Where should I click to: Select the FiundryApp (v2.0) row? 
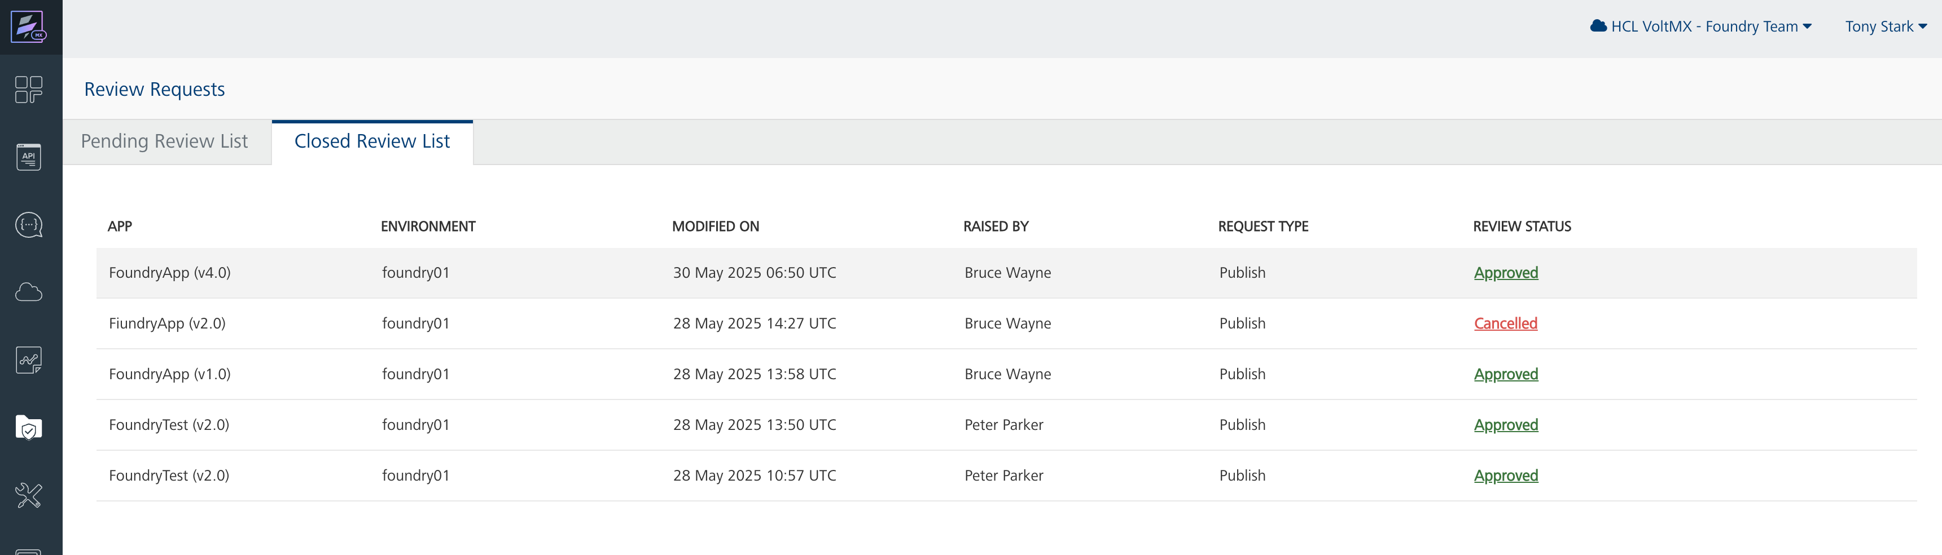[168, 323]
